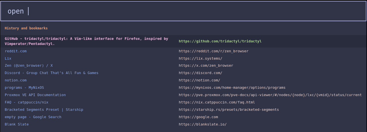Screen dimensions: 367x132
Task: Select Bracketed Segments Preset Starship entry
Action: [x=44, y=110]
